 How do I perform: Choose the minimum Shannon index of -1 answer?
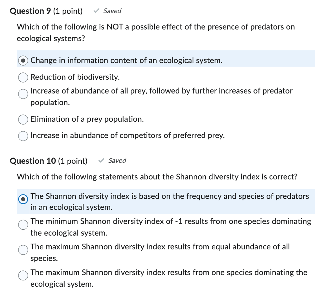pos(23,225)
